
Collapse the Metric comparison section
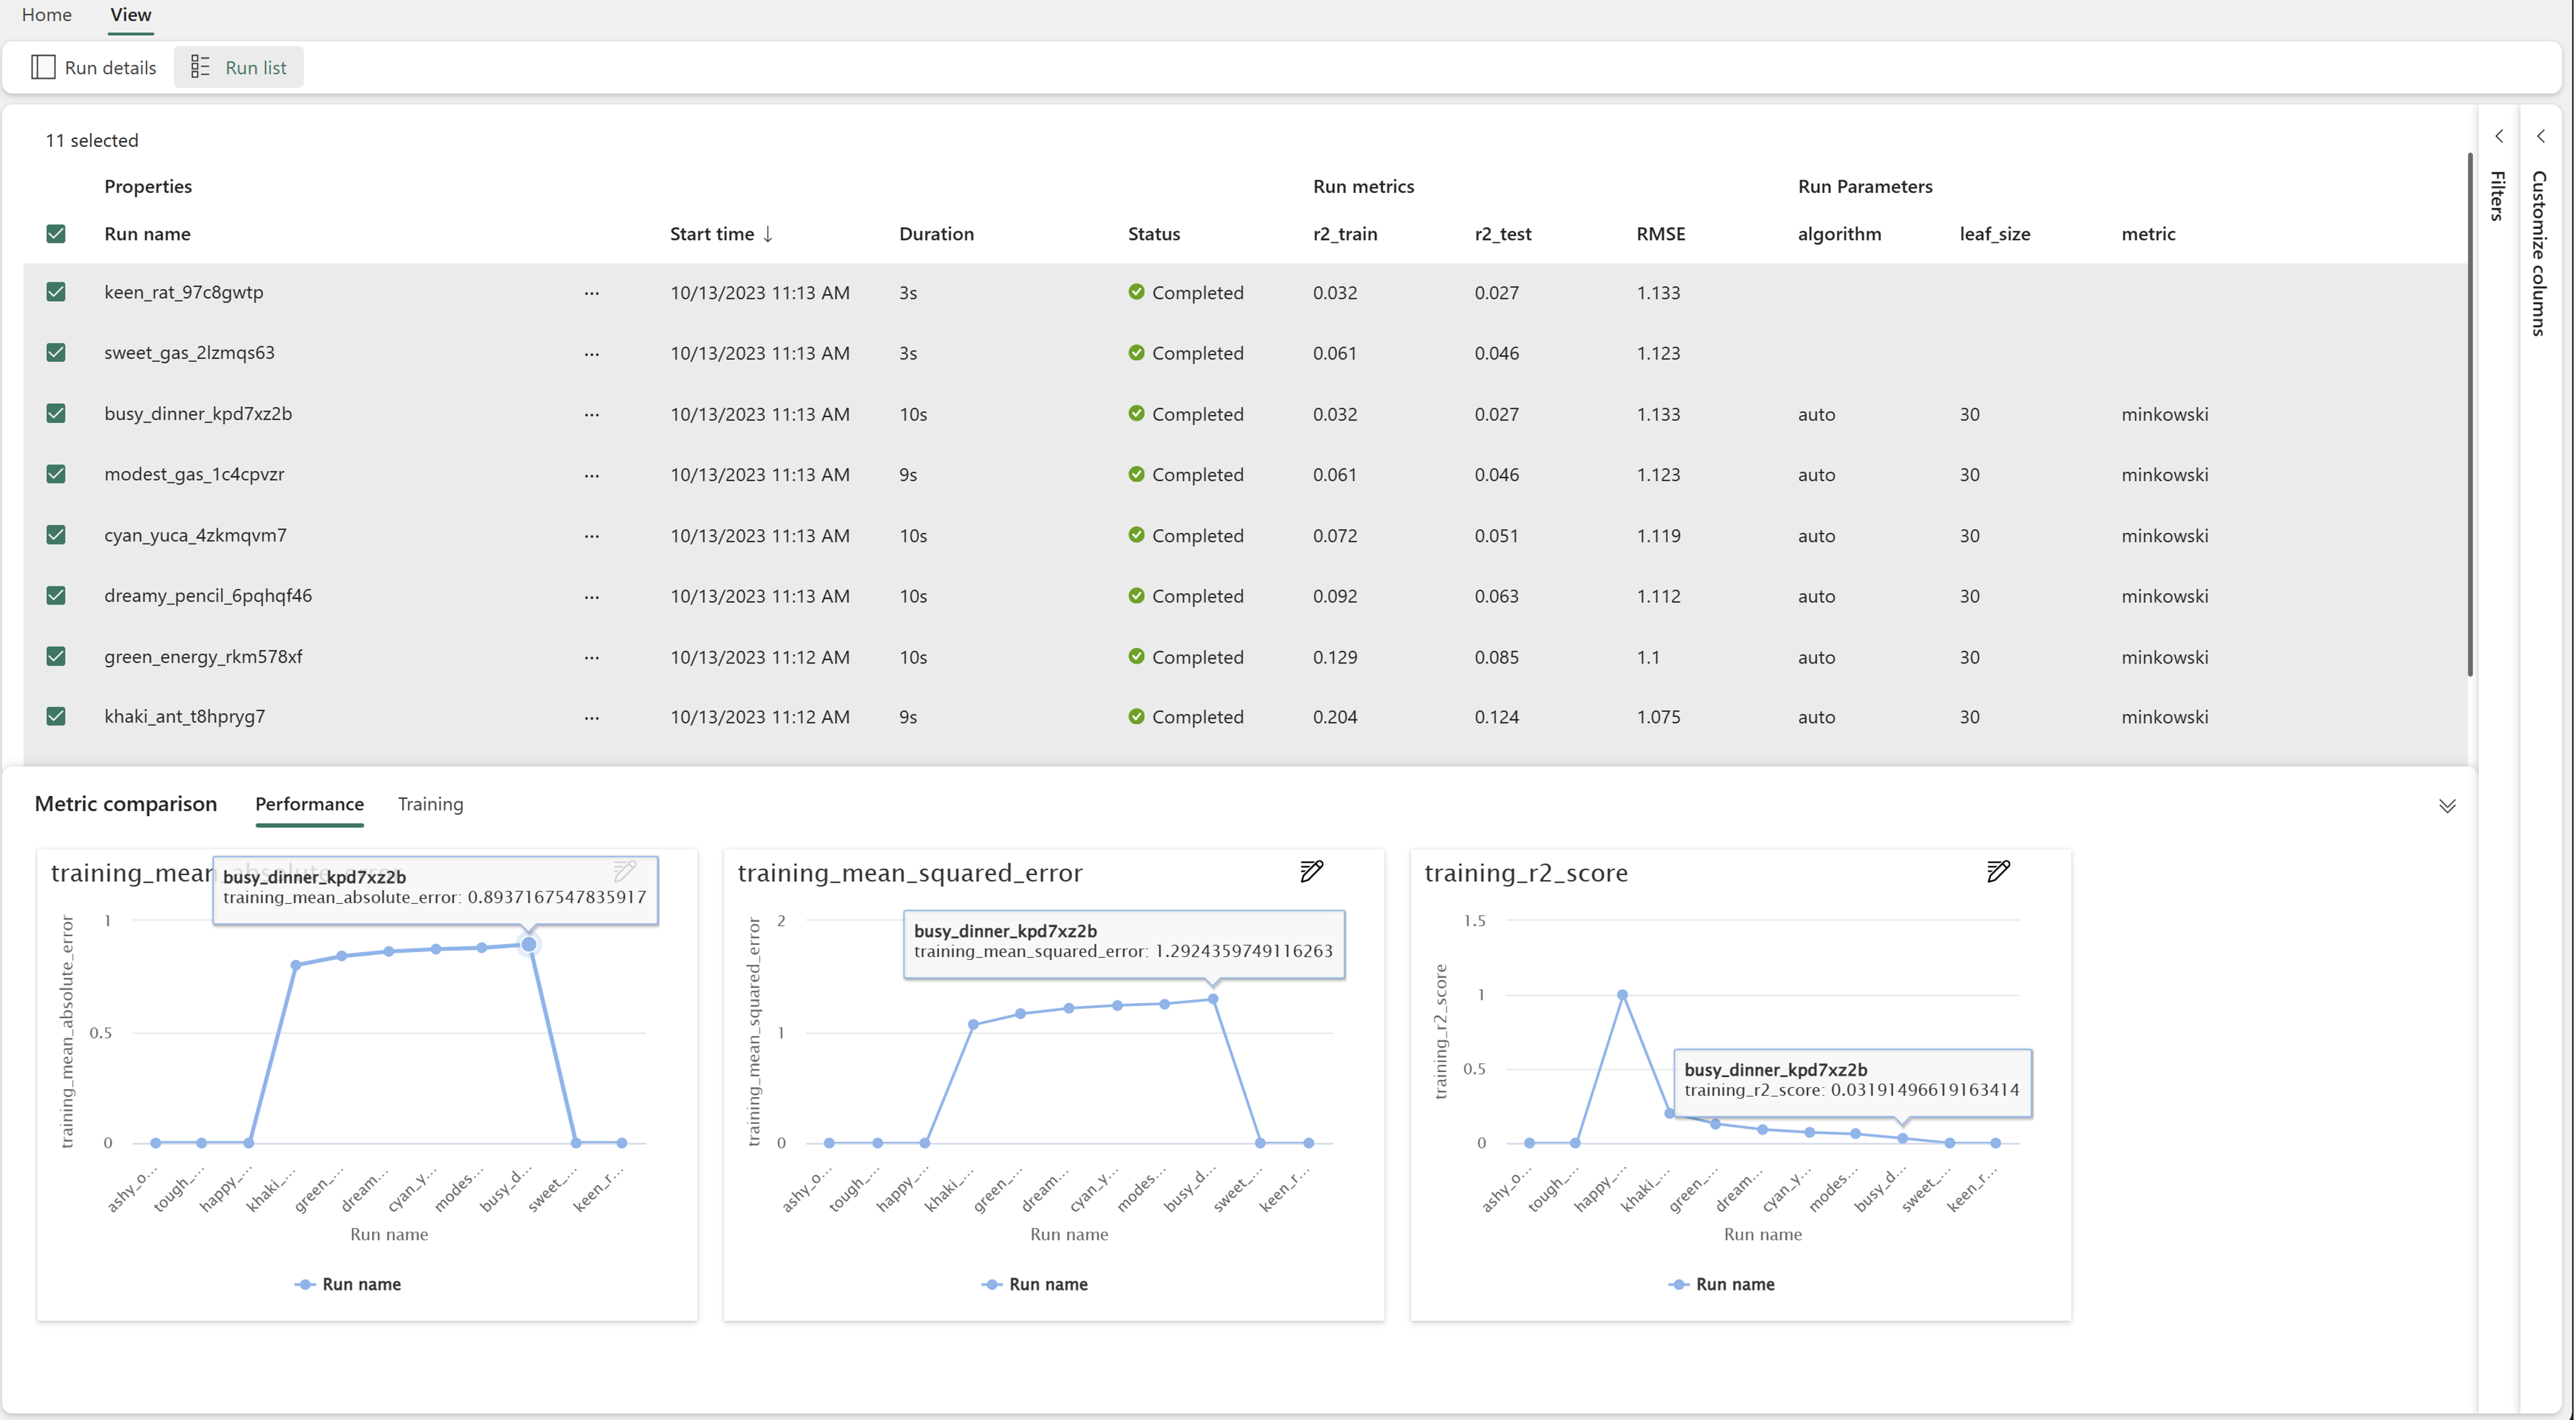[x=2446, y=806]
